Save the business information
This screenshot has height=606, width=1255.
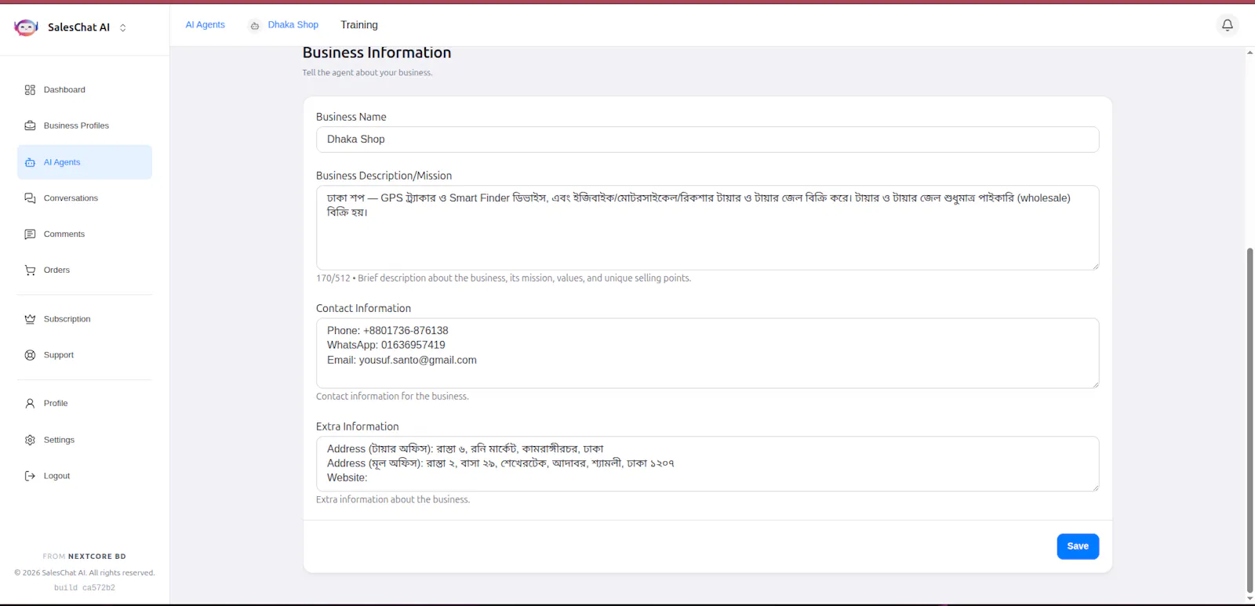point(1078,546)
